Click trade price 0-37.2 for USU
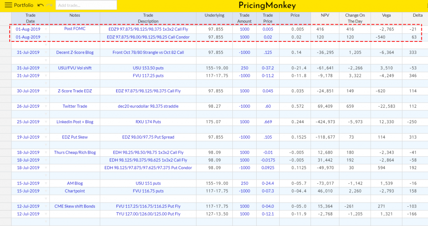 point(268,68)
